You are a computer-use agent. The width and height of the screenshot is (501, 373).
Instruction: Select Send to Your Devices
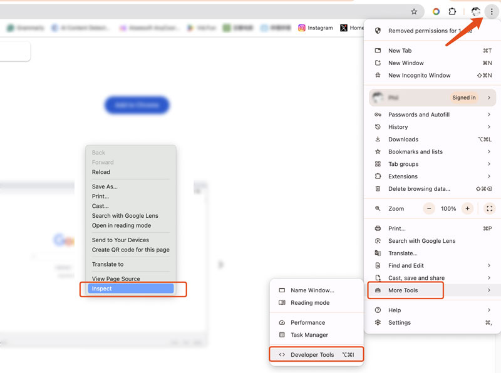point(131,240)
